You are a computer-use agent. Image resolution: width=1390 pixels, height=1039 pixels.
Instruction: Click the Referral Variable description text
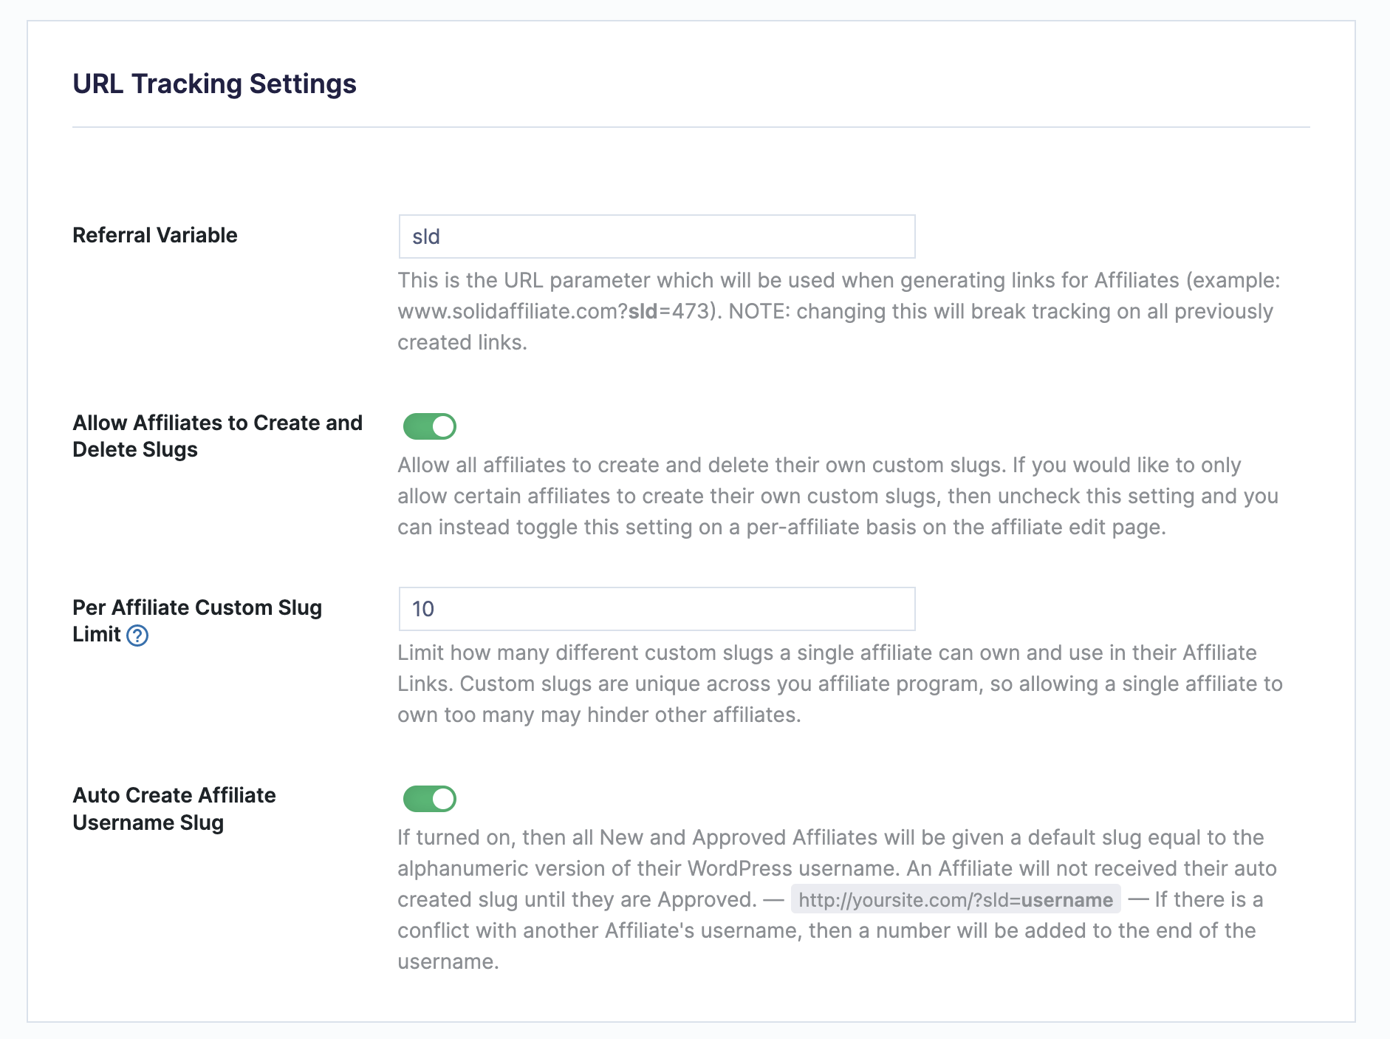tap(835, 310)
